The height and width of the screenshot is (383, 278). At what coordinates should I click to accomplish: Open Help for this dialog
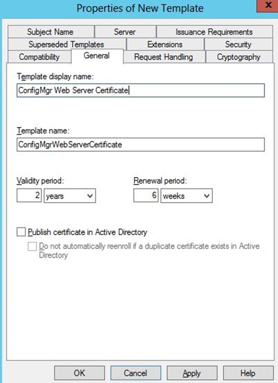point(248,373)
